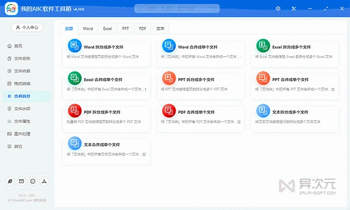350x210 pixels.
Task: Switch to the PPT tab
Action: point(126,28)
